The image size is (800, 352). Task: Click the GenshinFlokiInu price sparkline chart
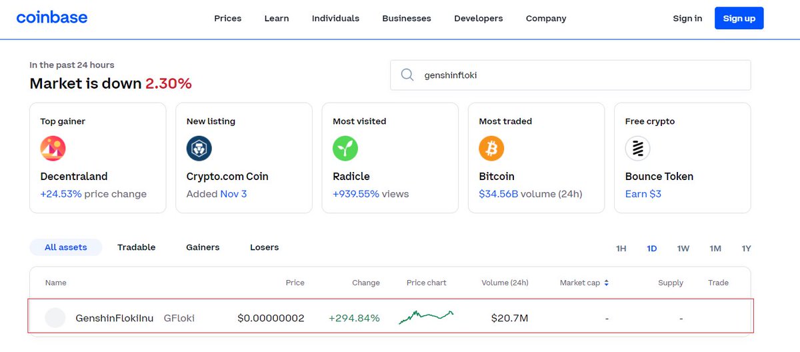coord(427,317)
